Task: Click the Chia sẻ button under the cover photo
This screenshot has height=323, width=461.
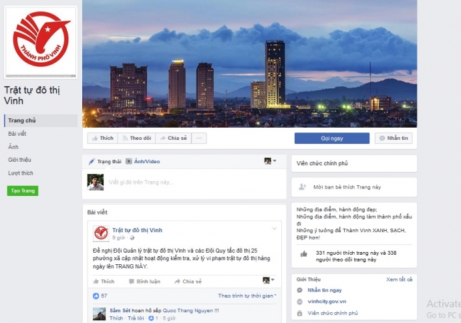Action: (173, 138)
